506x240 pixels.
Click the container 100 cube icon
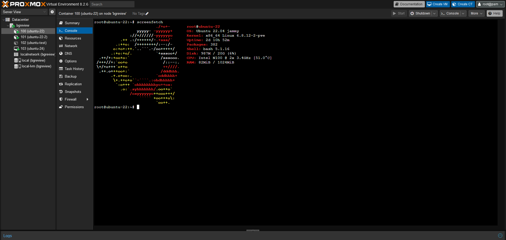click(x=16, y=31)
